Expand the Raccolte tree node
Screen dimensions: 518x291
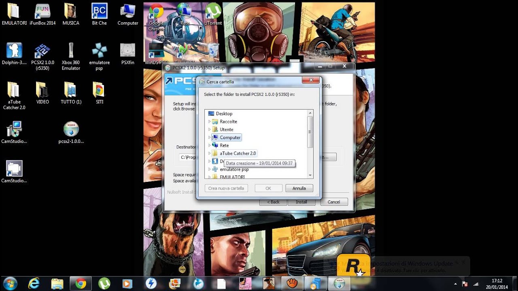[x=209, y=122]
